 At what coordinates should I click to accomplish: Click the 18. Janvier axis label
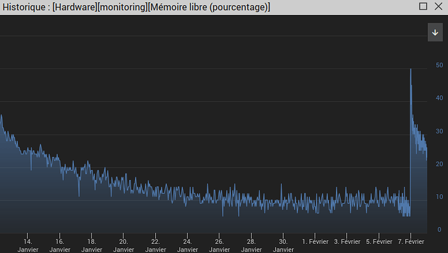pyautogui.click(x=92, y=245)
